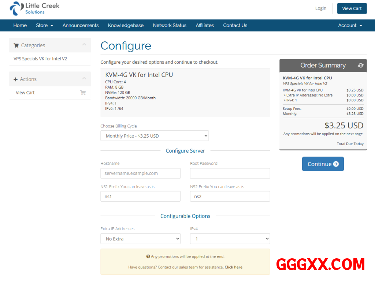Click the Little Creek Solutions logo
This screenshot has width=375, height=281.
34,8
